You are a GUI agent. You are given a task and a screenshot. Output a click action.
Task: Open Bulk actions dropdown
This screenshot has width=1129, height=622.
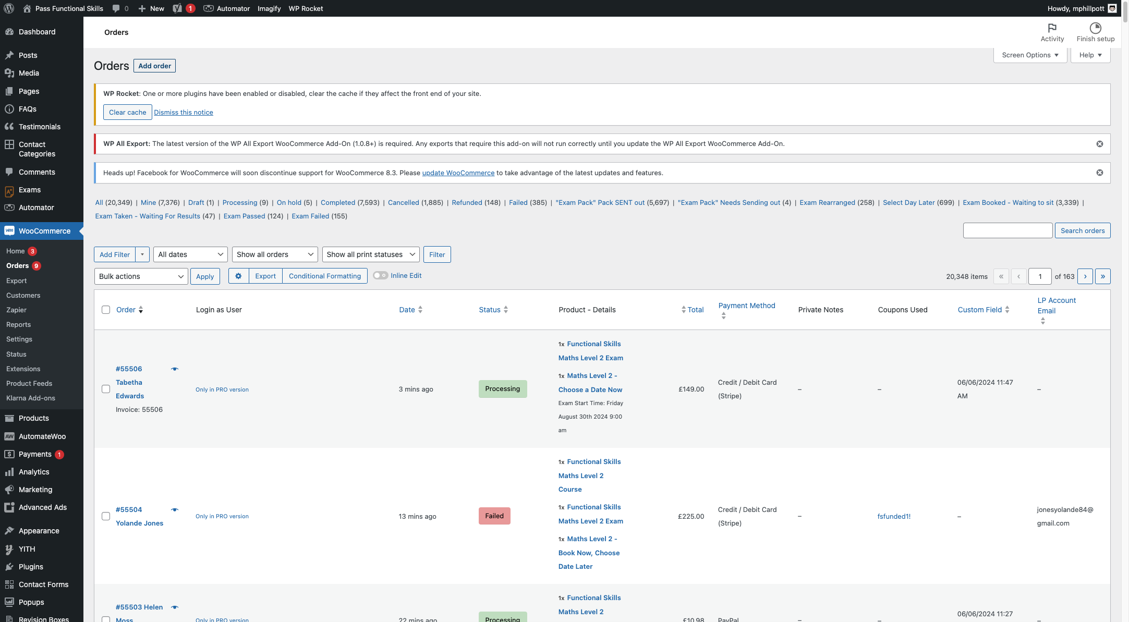(x=141, y=276)
